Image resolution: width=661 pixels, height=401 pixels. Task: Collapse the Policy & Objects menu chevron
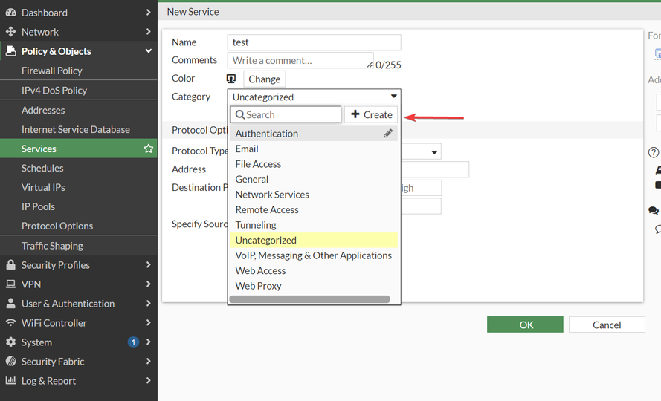coord(149,51)
